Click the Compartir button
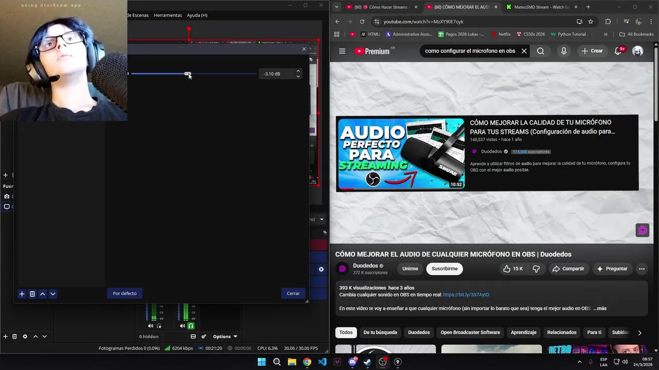This screenshot has height=370, width=659. coord(568,269)
